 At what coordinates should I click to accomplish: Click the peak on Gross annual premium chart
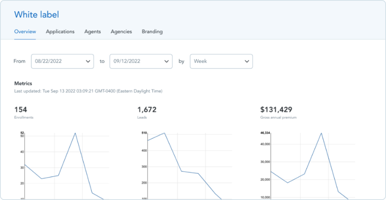pyautogui.click(x=321, y=133)
